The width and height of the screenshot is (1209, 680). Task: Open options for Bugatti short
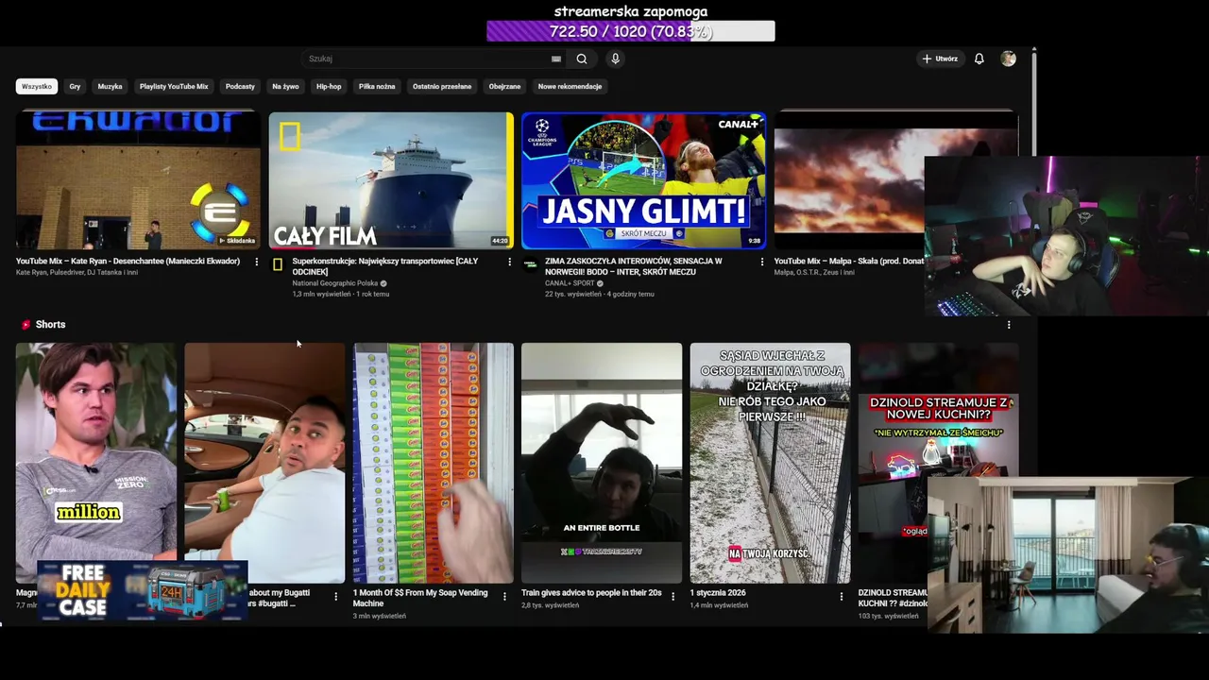click(x=335, y=596)
